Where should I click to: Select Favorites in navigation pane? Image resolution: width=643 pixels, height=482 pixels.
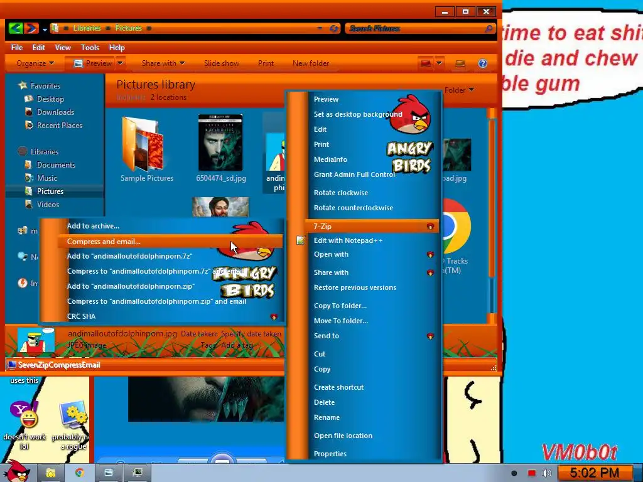click(x=40, y=85)
